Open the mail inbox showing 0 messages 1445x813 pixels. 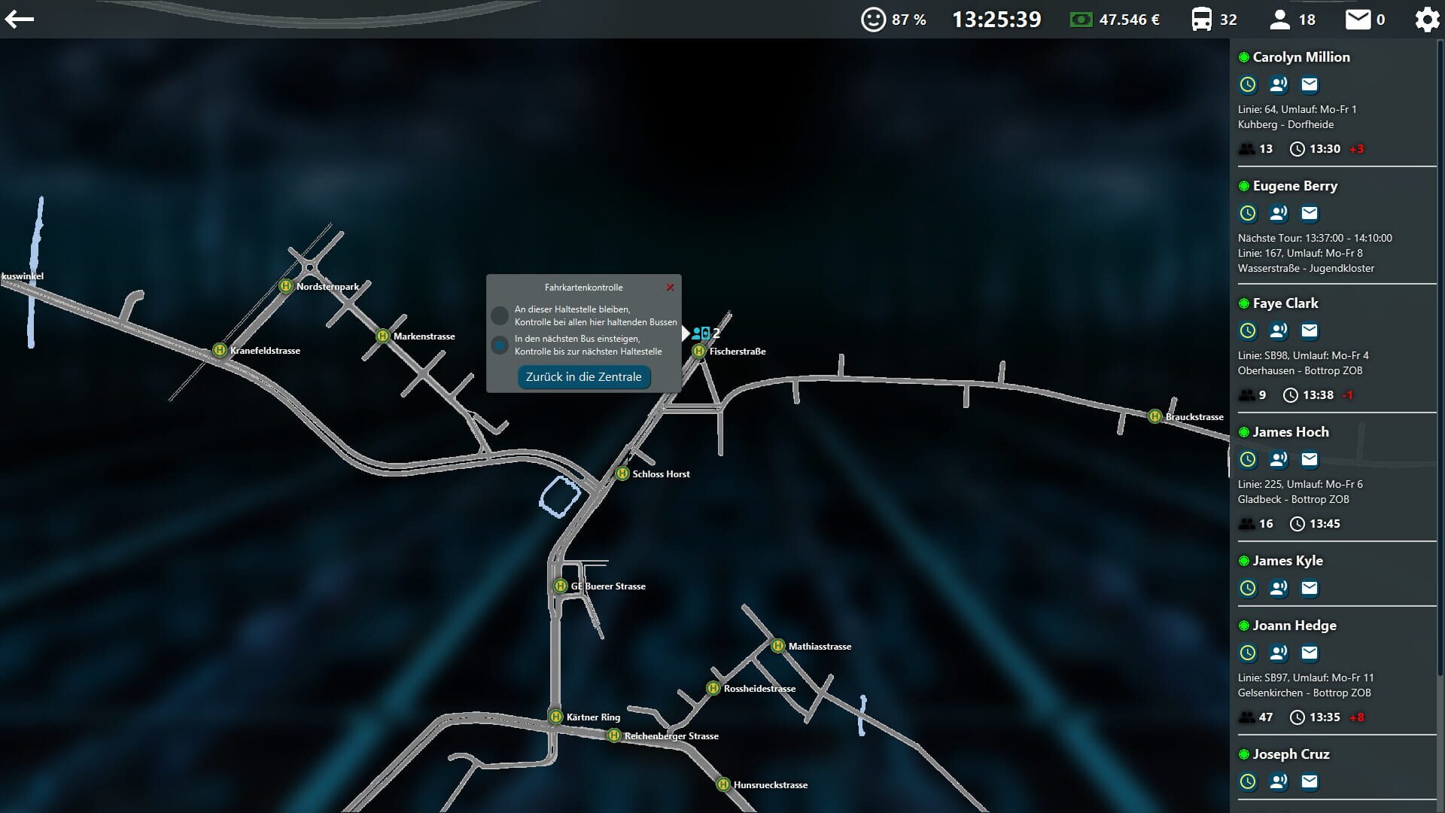(1359, 20)
